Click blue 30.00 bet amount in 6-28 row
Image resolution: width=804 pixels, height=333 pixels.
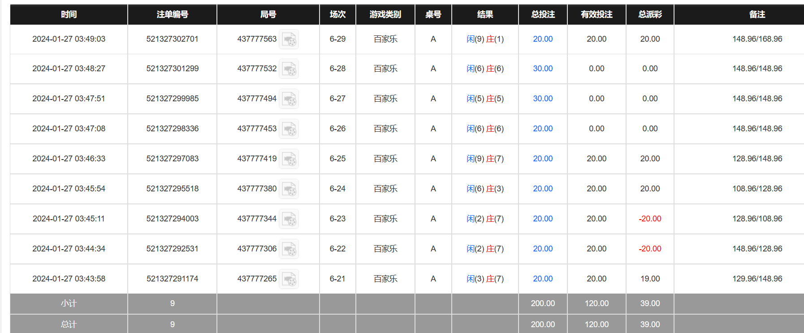pos(543,69)
